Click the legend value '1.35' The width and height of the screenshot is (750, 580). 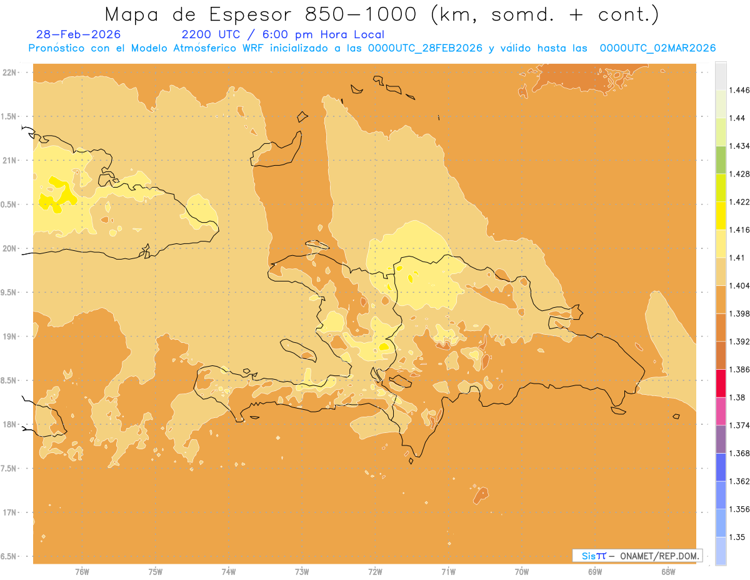pyautogui.click(x=737, y=537)
